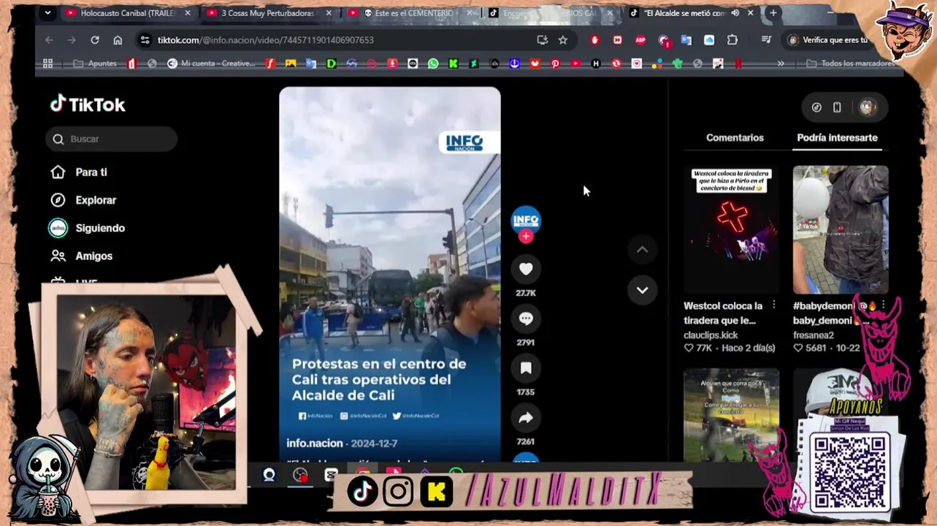Switch to Este es el CEMENTERIO tab
937x526 pixels.
coord(409,13)
